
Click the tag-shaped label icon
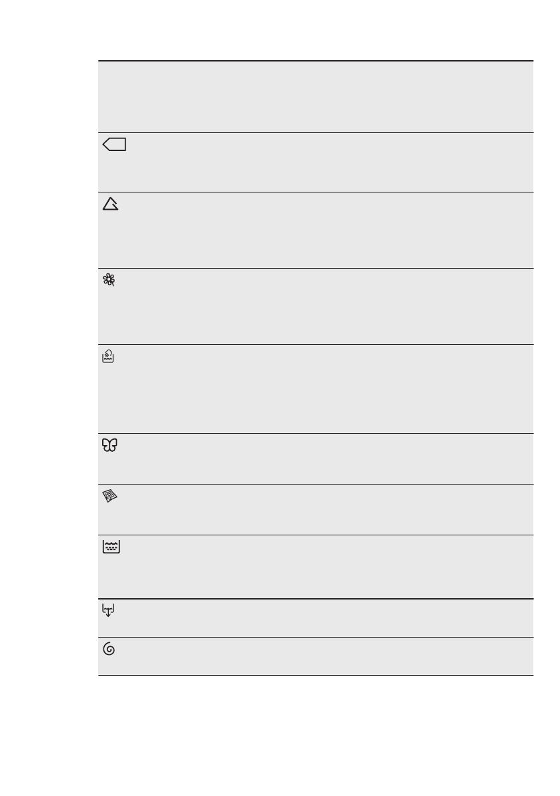[x=115, y=145]
